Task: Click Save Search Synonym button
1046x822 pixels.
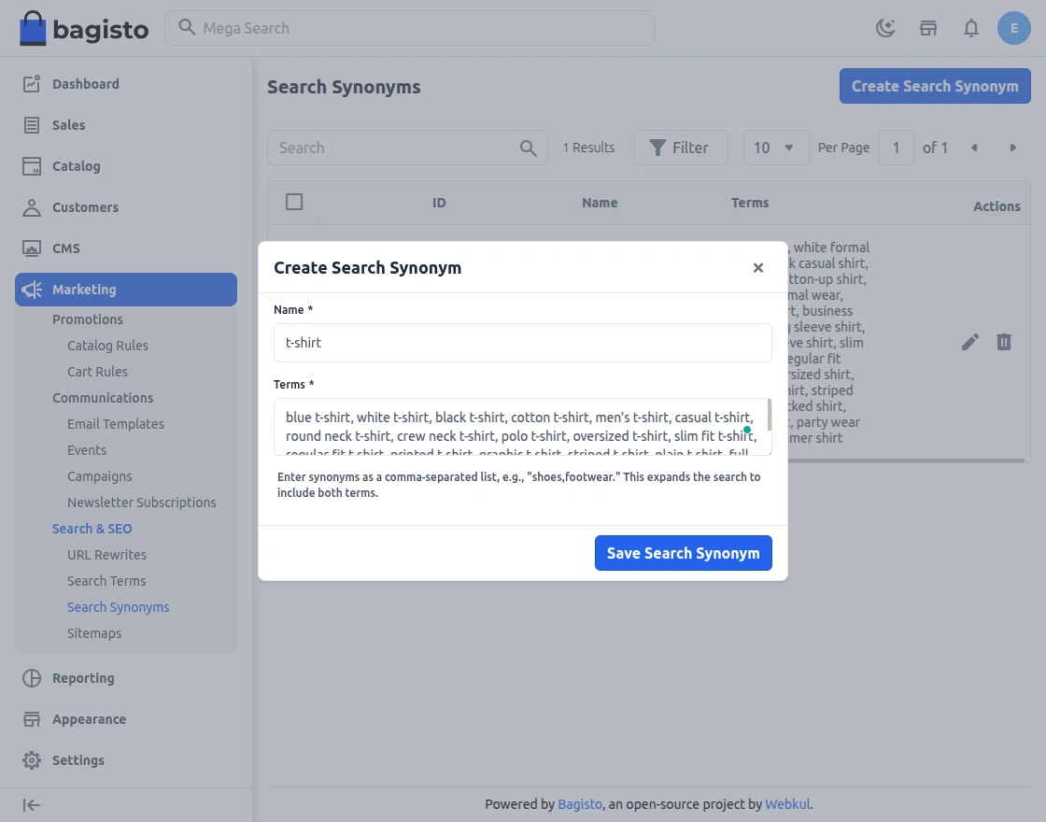Action: (683, 553)
